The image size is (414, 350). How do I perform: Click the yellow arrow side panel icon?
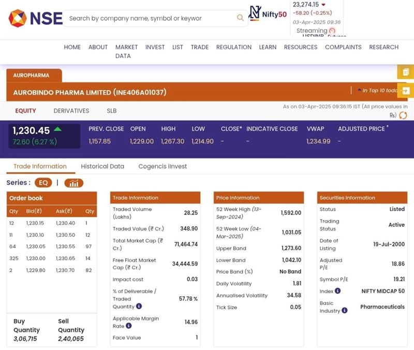click(x=405, y=91)
